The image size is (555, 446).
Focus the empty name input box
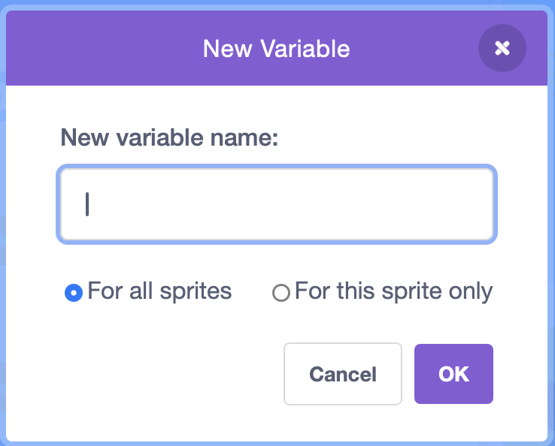pos(276,204)
